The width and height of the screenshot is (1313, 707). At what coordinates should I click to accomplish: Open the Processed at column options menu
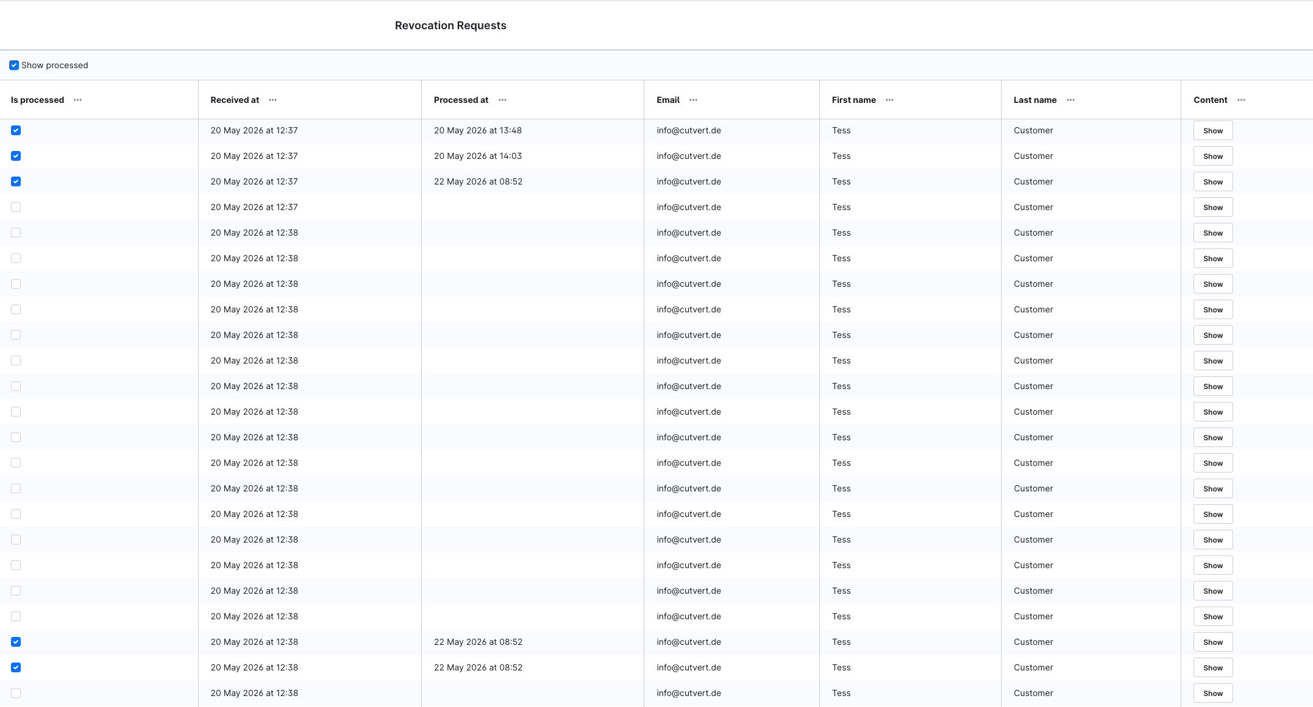pyautogui.click(x=502, y=100)
